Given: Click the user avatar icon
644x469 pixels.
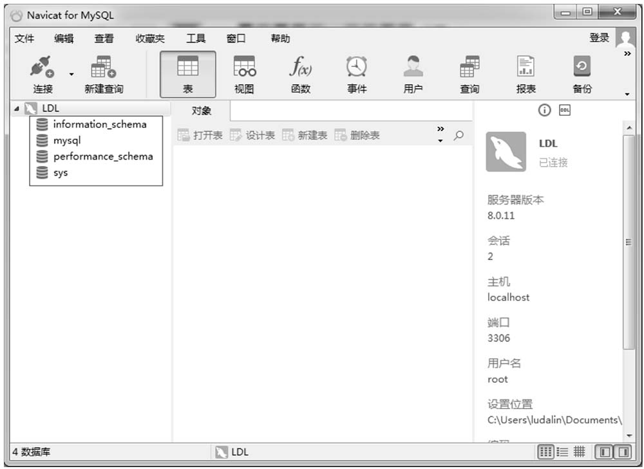Looking at the screenshot, I should pyautogui.click(x=625, y=38).
